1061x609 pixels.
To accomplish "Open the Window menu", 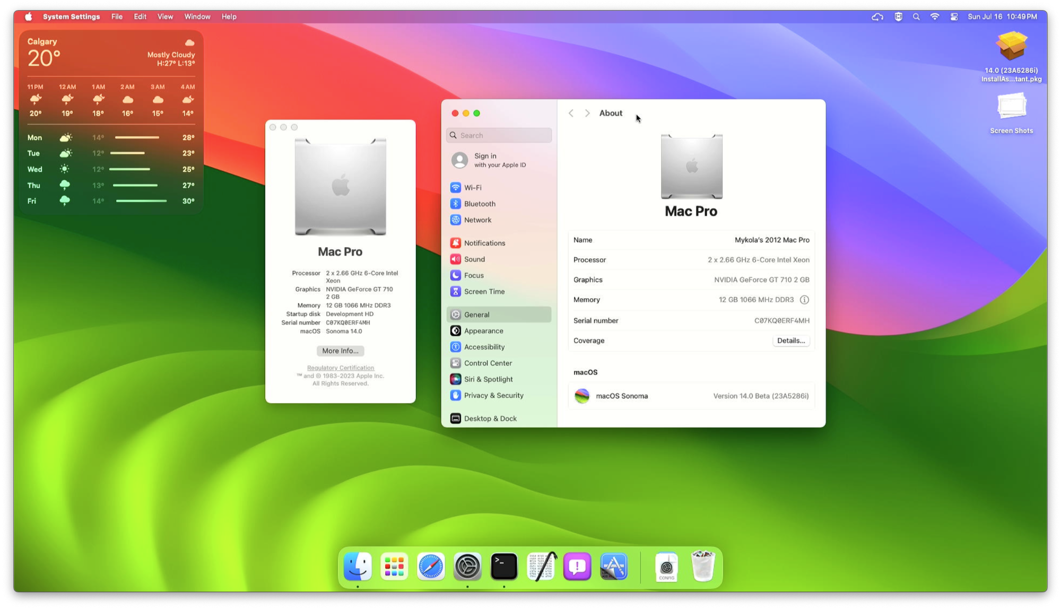I will tap(197, 17).
